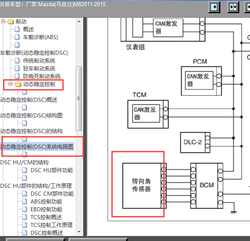
Task: Click the DSC CM部件功能 page icon
Action: [25, 194]
